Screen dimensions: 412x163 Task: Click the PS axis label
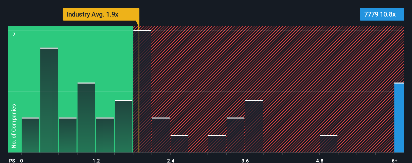pyautogui.click(x=12, y=160)
